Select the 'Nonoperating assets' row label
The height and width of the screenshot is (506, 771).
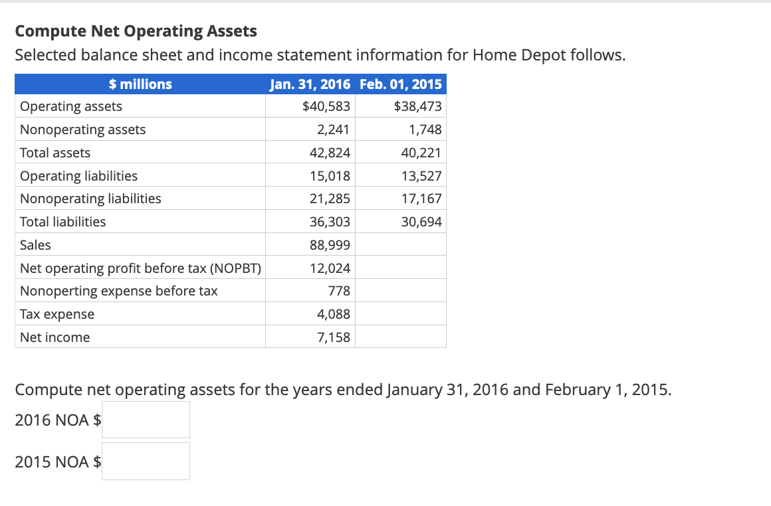click(82, 129)
